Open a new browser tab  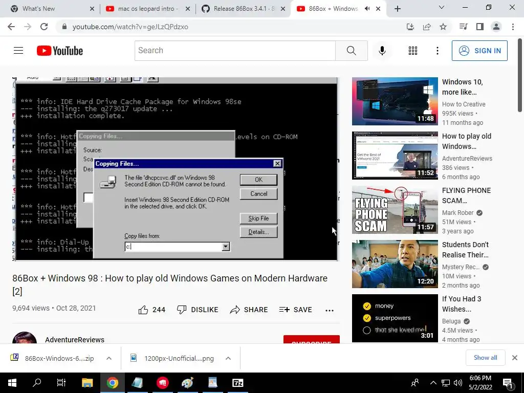(397, 9)
